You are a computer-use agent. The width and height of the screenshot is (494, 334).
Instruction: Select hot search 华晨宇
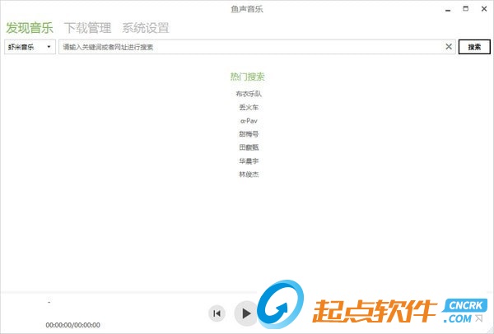[x=249, y=161]
